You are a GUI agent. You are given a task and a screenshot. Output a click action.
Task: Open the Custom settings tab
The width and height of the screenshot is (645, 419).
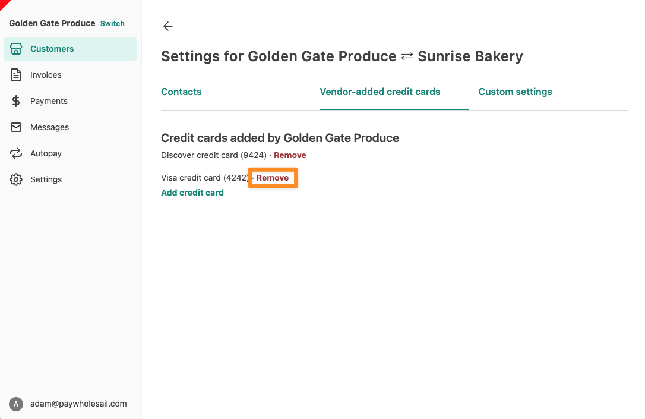[x=515, y=92]
